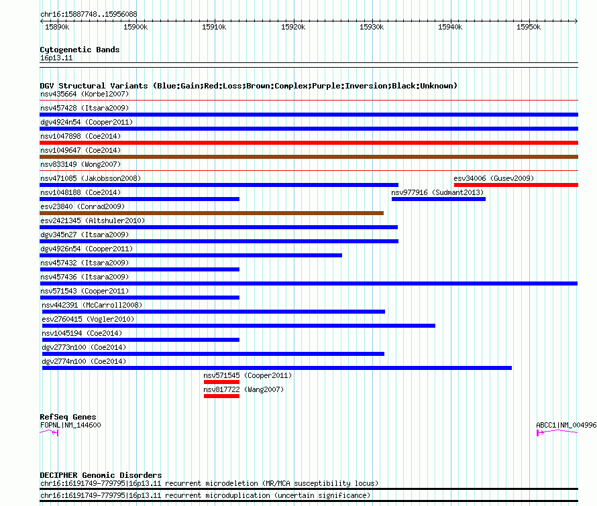Click the nsv817722 (Wang2007) label
The width and height of the screenshot is (597, 506).
point(243,389)
